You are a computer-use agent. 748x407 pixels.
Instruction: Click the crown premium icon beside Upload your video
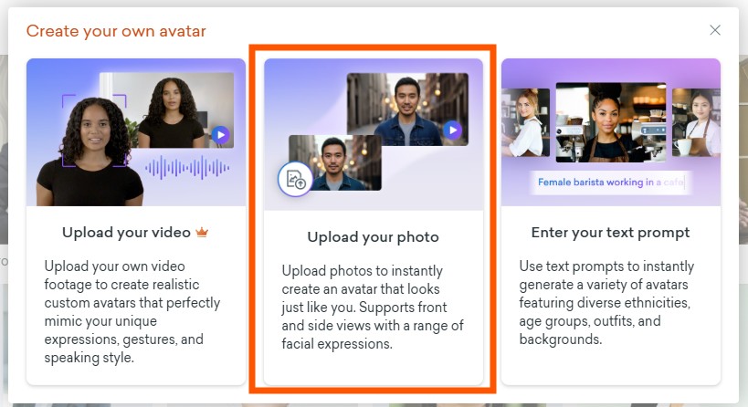[x=203, y=233]
